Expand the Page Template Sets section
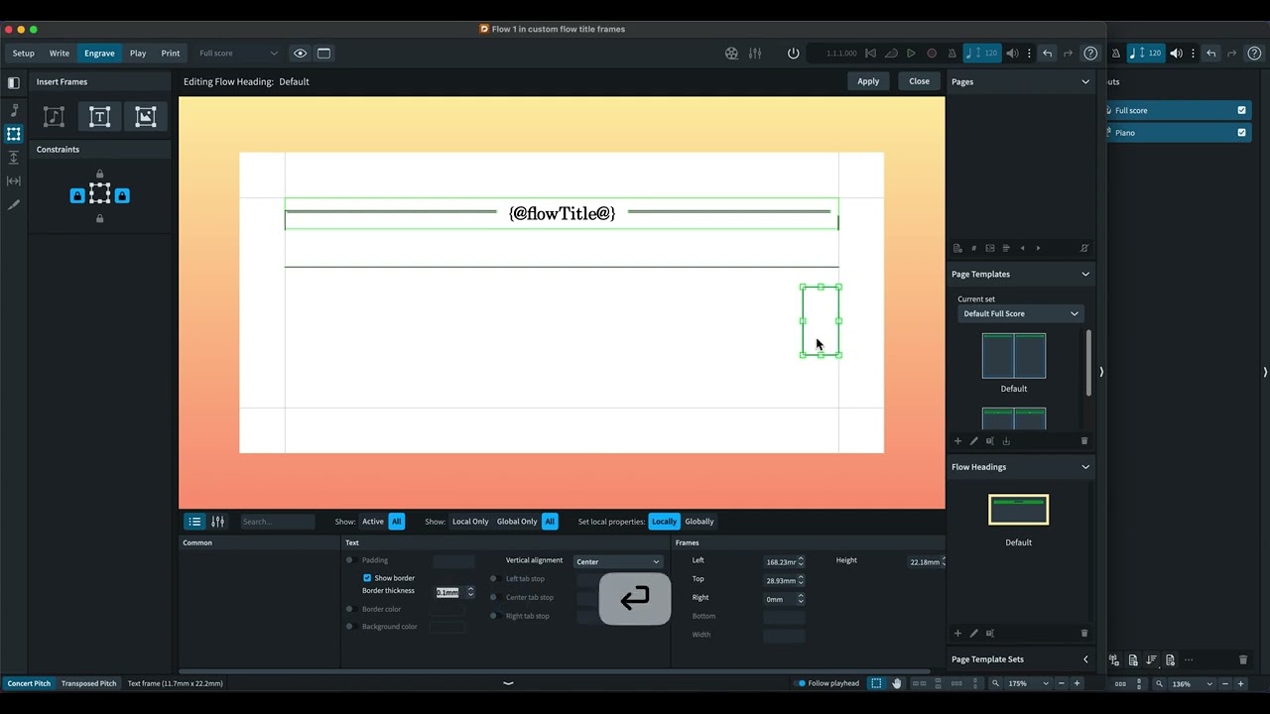The width and height of the screenshot is (1270, 714). [1085, 659]
